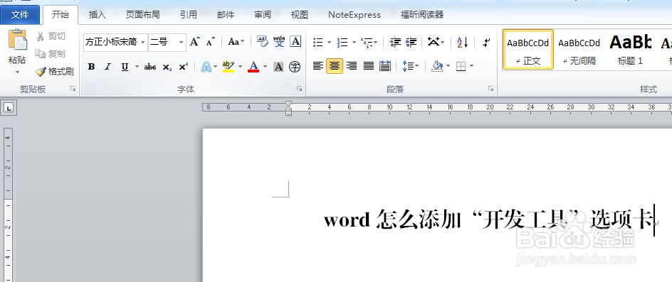The height and width of the screenshot is (282, 672).
Task: Apply numbered list icon
Action: pos(342,42)
